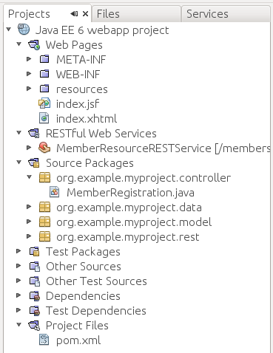Click the index.jsf file icon
The width and height of the screenshot is (273, 353).
[44, 103]
